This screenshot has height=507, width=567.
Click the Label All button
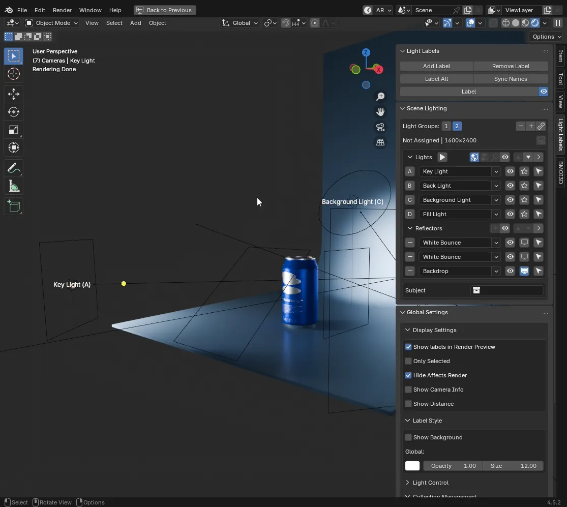click(436, 79)
